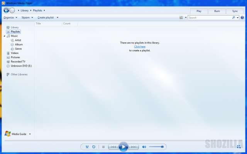Click the View options icon
247x154 pixels.
(181, 18)
